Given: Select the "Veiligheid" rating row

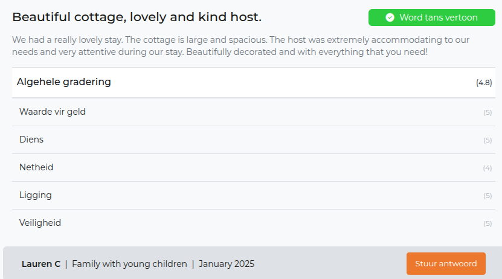Looking at the screenshot, I should point(40,223).
